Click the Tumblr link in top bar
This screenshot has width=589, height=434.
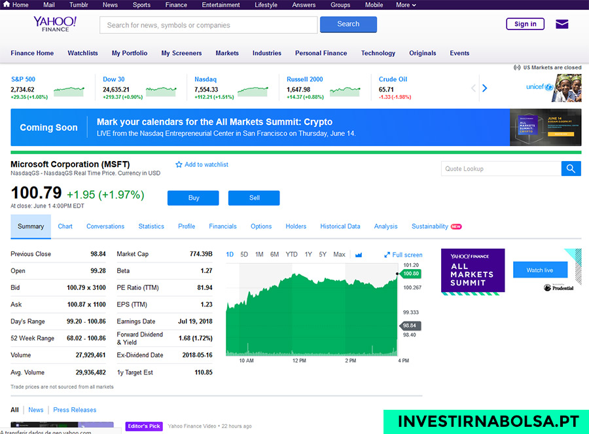(x=79, y=5)
